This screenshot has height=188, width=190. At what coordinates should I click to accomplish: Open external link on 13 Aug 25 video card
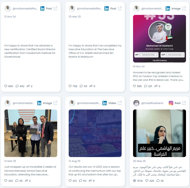click(x=120, y=103)
